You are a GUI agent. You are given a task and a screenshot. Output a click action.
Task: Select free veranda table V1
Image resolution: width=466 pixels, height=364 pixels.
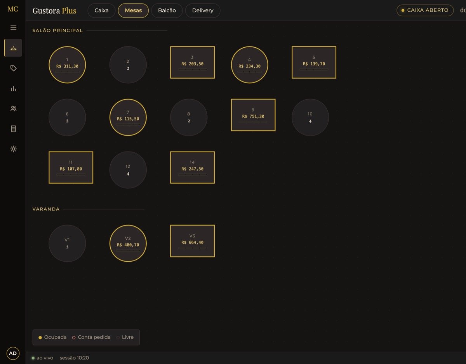click(x=67, y=243)
